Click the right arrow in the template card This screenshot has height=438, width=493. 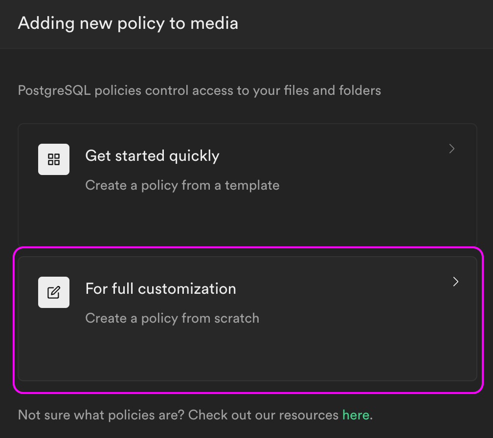(x=452, y=149)
